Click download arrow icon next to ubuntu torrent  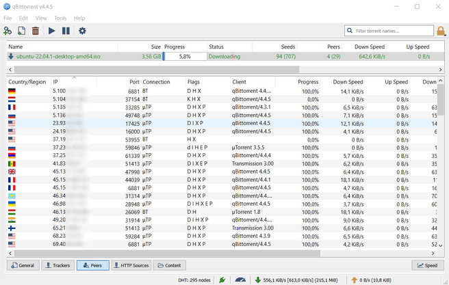point(11,56)
